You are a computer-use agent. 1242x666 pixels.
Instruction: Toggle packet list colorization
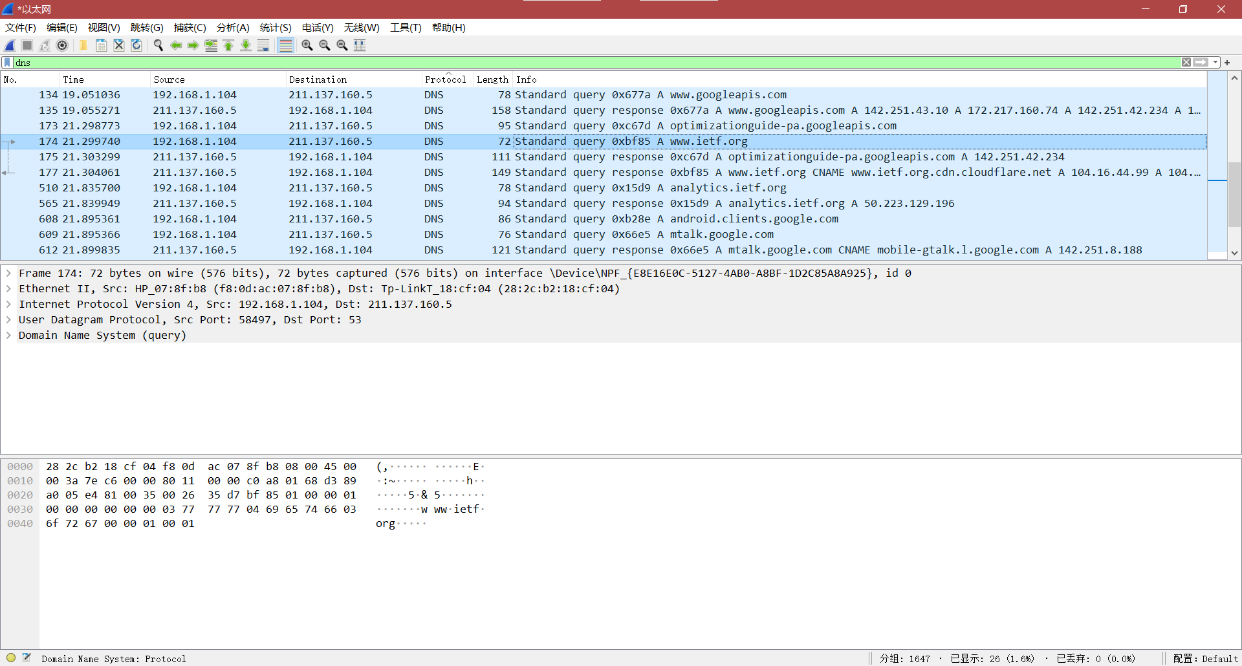point(285,45)
